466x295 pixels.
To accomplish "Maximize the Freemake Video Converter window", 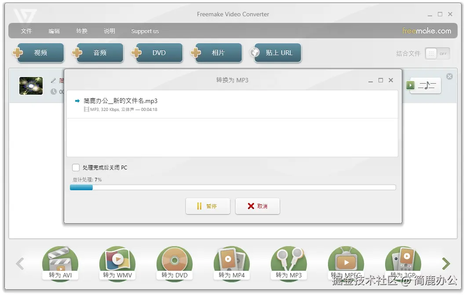I will pyautogui.click(x=440, y=14).
